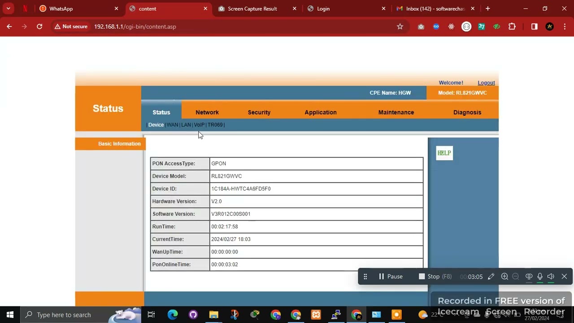Open the Security menu tab

click(x=259, y=112)
